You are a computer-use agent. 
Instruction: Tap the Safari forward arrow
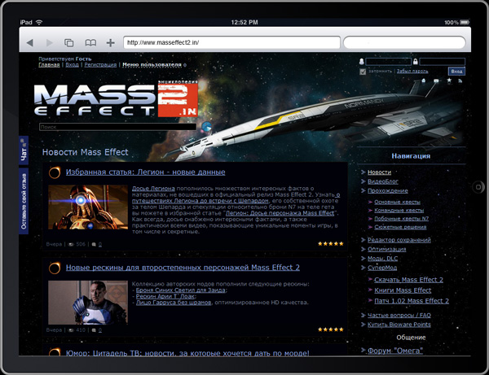coord(49,42)
